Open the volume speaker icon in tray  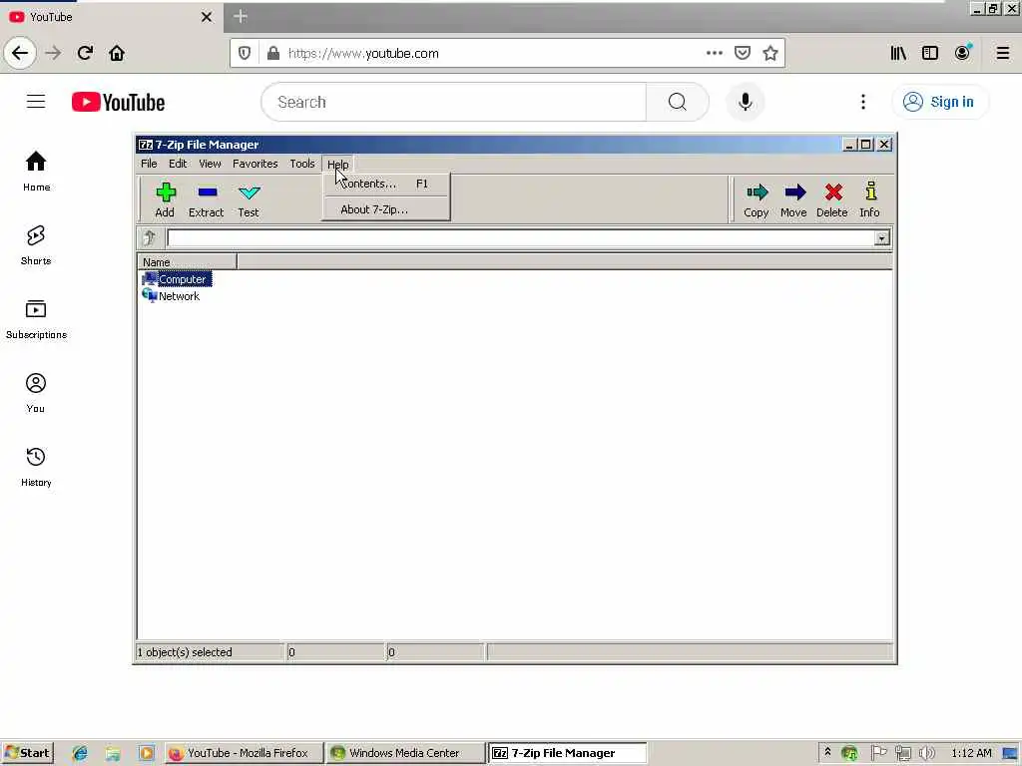click(926, 753)
